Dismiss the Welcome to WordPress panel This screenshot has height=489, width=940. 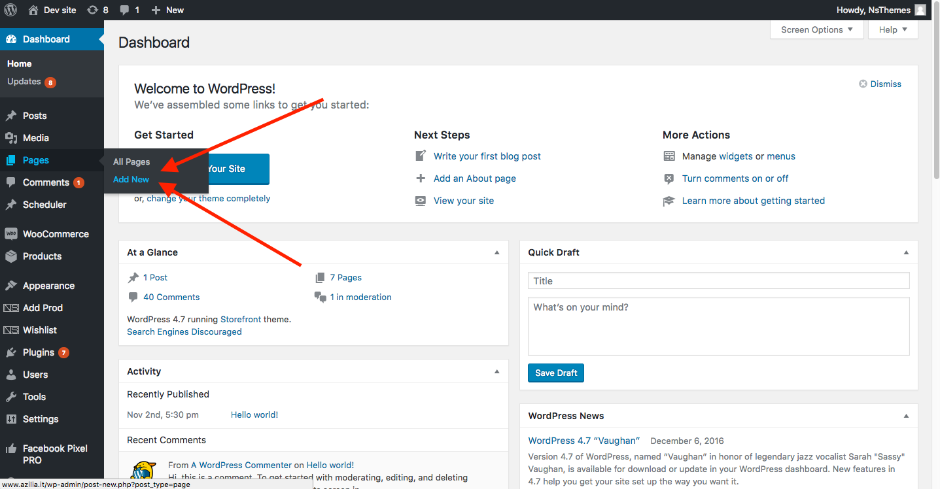click(880, 84)
